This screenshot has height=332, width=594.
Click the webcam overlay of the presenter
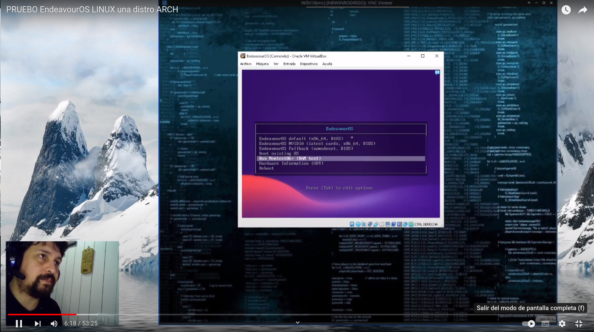point(62,284)
